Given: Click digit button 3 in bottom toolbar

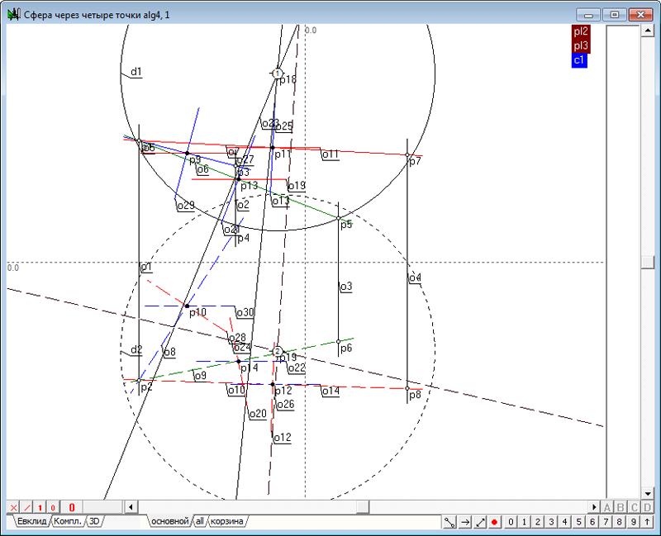Looking at the screenshot, I should tap(551, 522).
